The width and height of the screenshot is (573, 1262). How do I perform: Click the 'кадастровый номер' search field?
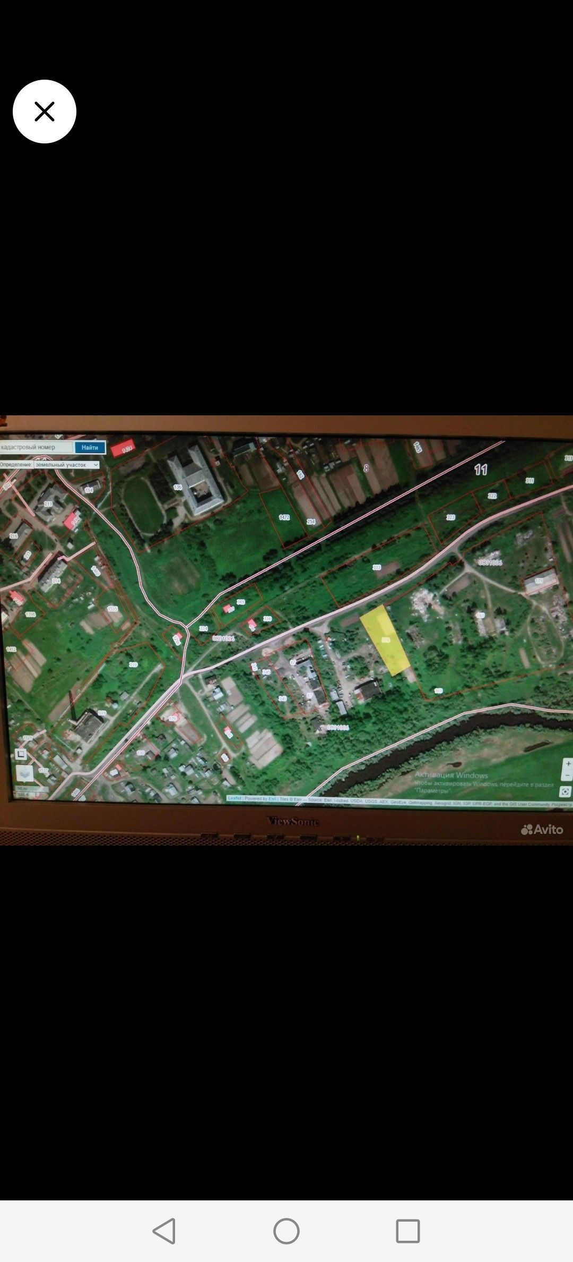[x=36, y=447]
